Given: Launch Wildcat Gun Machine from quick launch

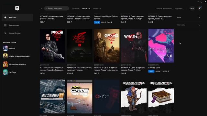Looking at the screenshot, I should [17, 64].
